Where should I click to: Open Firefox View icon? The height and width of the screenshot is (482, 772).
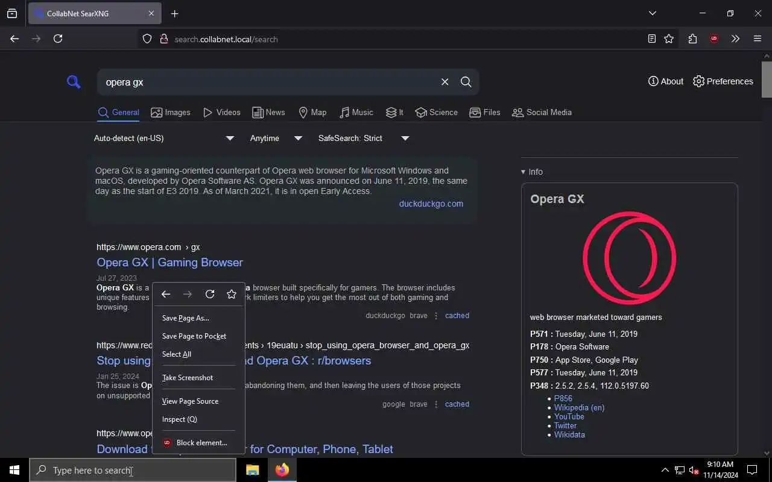tap(12, 13)
